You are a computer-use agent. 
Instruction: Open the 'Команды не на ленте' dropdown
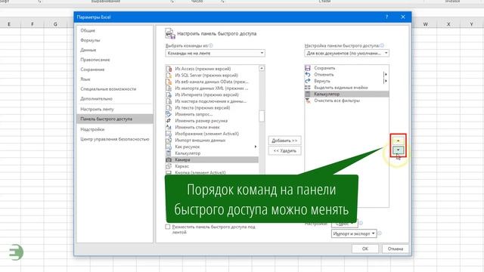[x=215, y=53]
